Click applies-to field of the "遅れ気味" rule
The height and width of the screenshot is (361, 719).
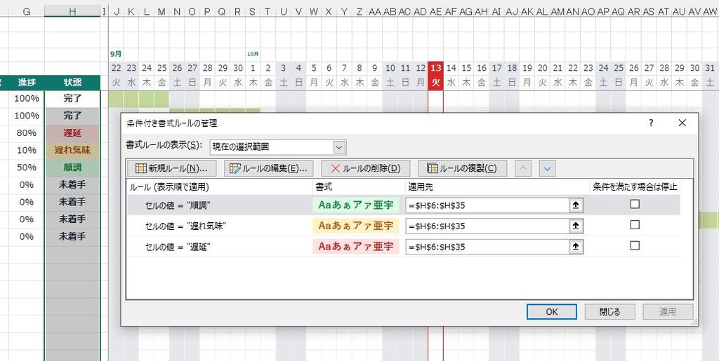(487, 226)
